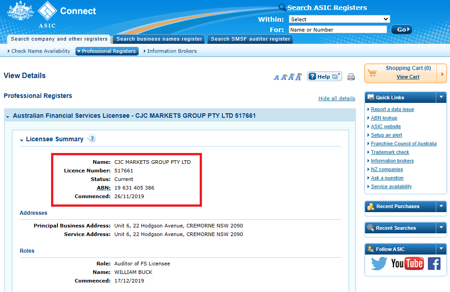Click the Recent Searches magnifier icon
The width and height of the screenshot is (450, 292).
tap(370, 228)
